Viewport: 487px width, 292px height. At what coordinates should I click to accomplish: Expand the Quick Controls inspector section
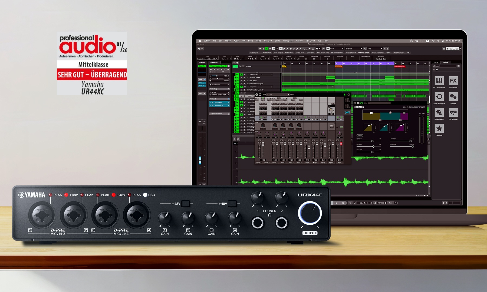pos(219,114)
